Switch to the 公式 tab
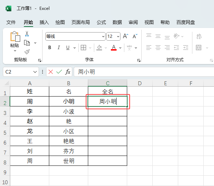This screenshot has width=214, height=186. pyautogui.click(x=101, y=22)
